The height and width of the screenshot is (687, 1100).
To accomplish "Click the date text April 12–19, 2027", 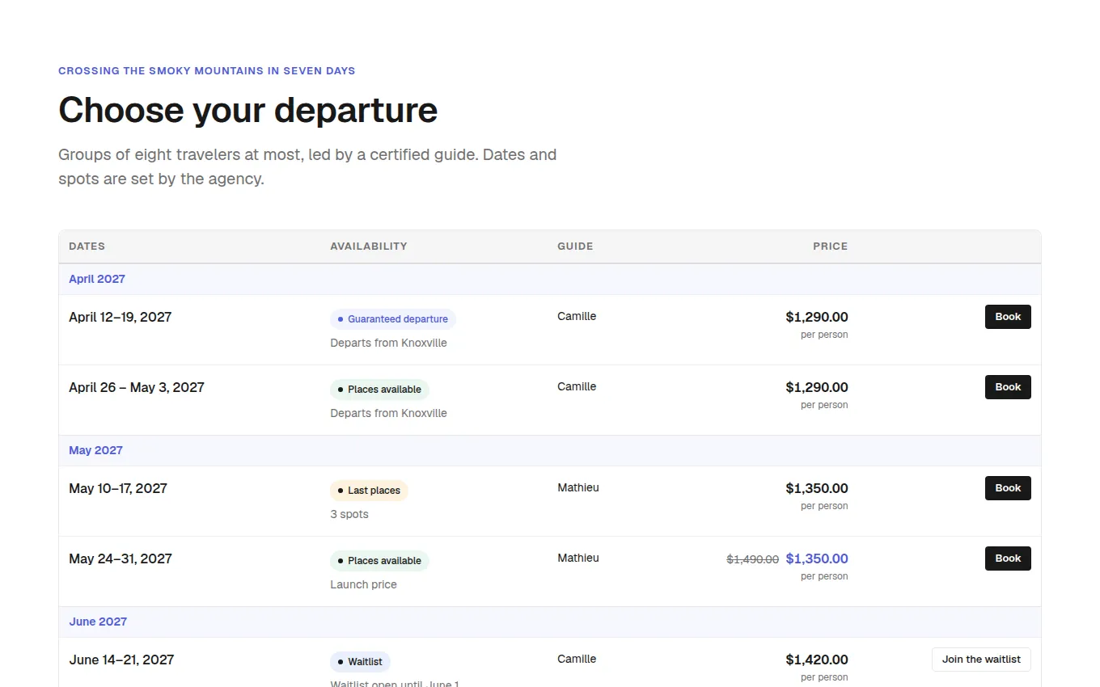I will 121,317.
